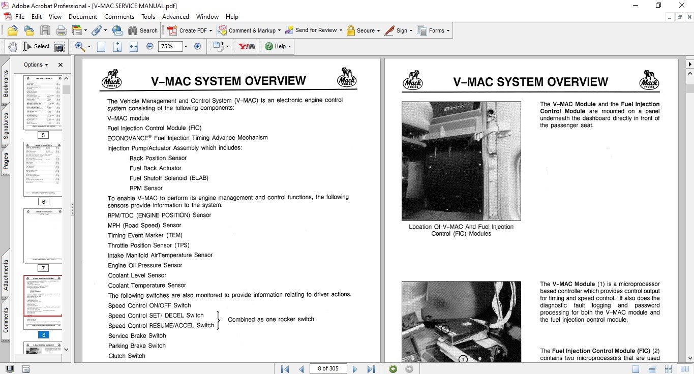The image size is (694, 374).
Task: Click the paperclip attach file icon
Action: click(99, 30)
